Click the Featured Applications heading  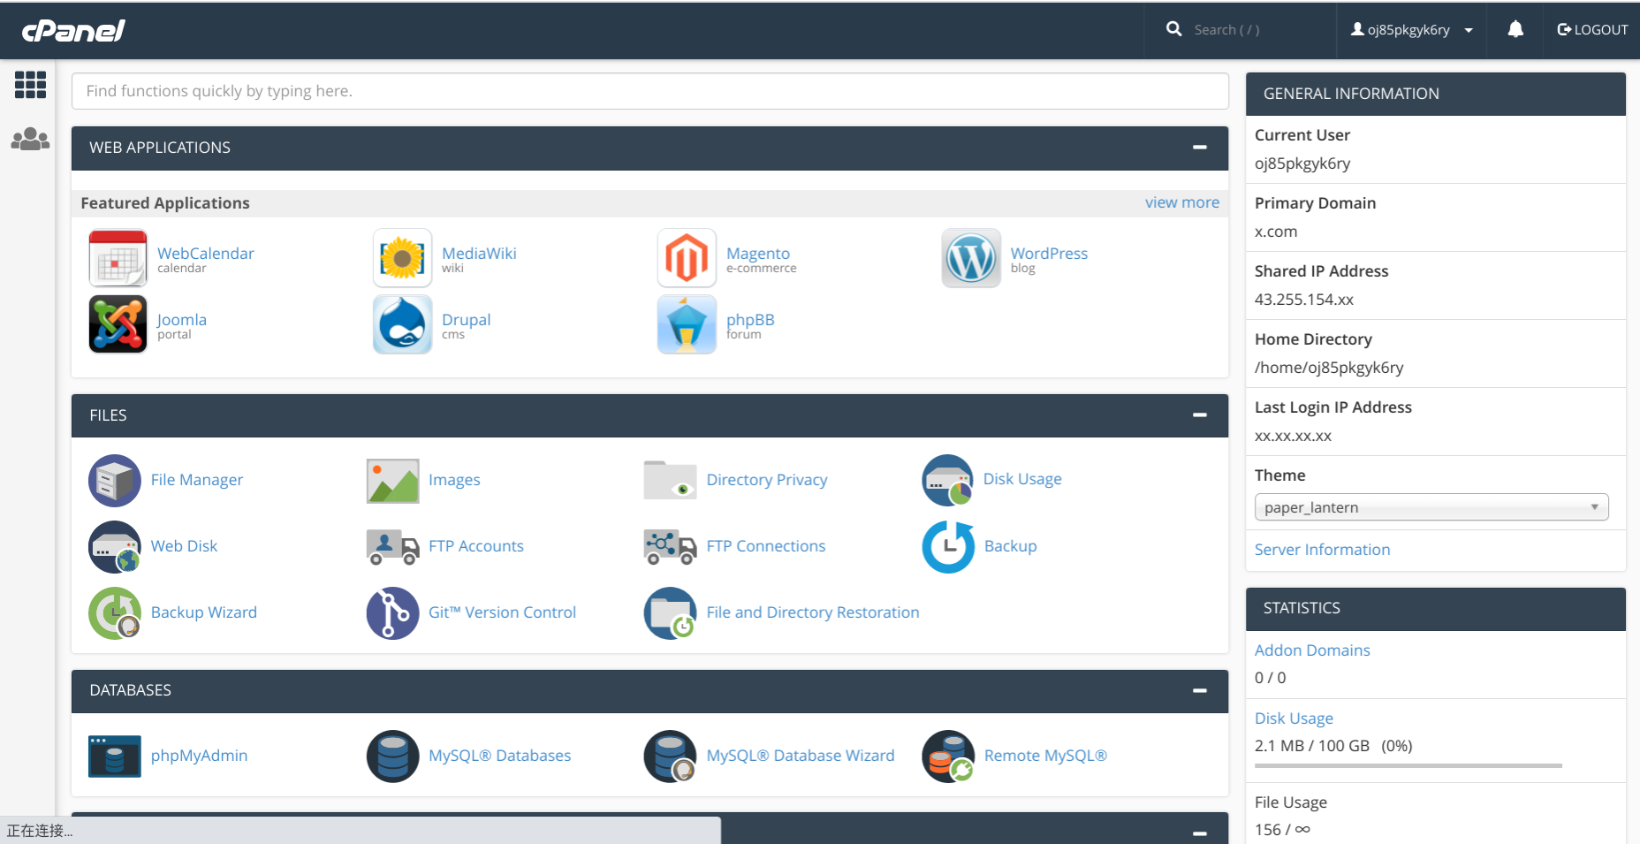[165, 203]
